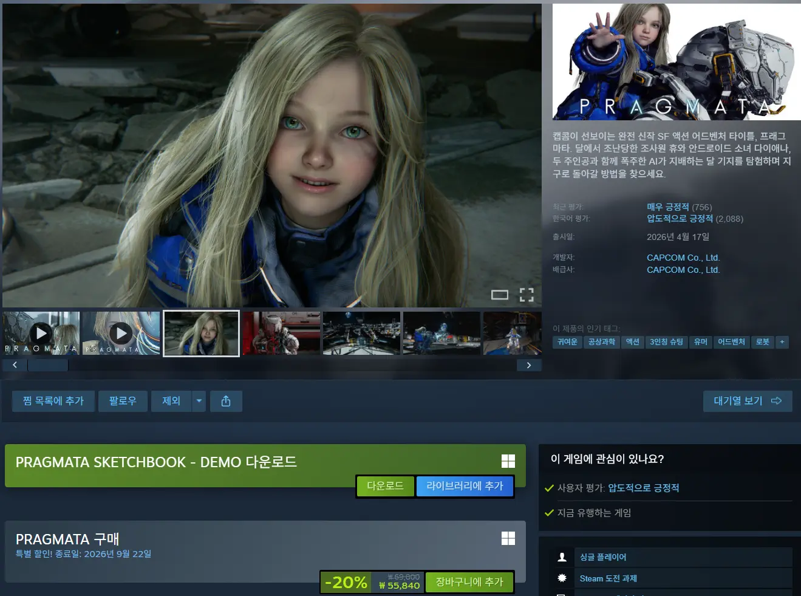This screenshot has height=596, width=801.
Task: Open the red robot screenshot thumbnail
Action: [x=281, y=333]
